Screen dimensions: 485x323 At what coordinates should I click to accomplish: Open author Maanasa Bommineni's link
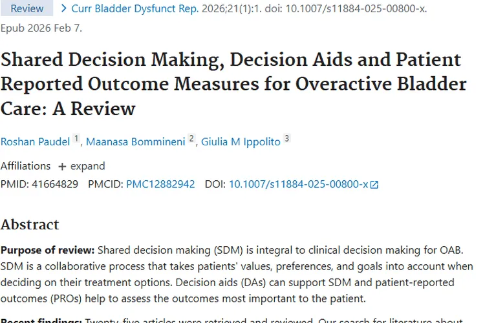tap(135, 141)
